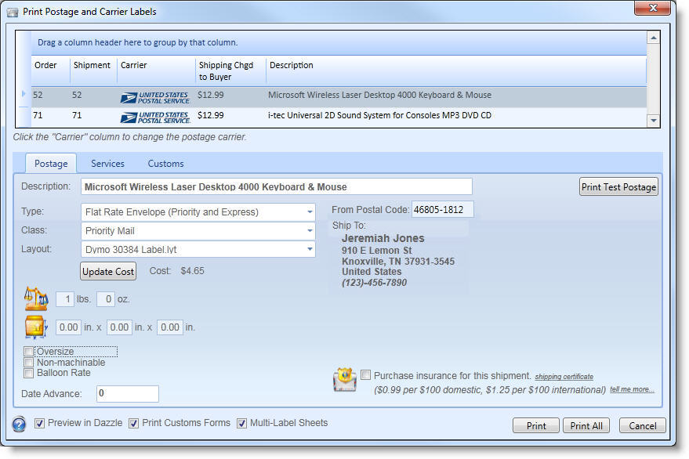
Task: Expand the Class dropdown showing Priority Mail
Action: pos(310,231)
